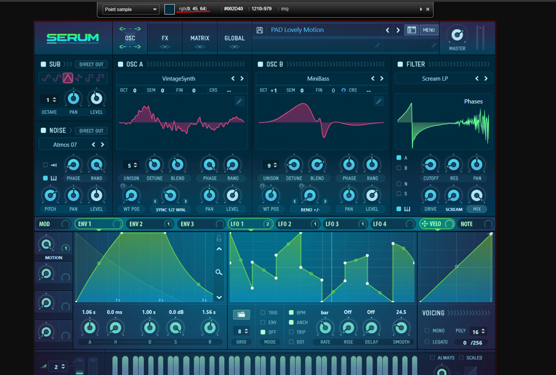Click the SUB DIRECT OUT button
Viewport: 556px width, 375px height.
pos(91,64)
